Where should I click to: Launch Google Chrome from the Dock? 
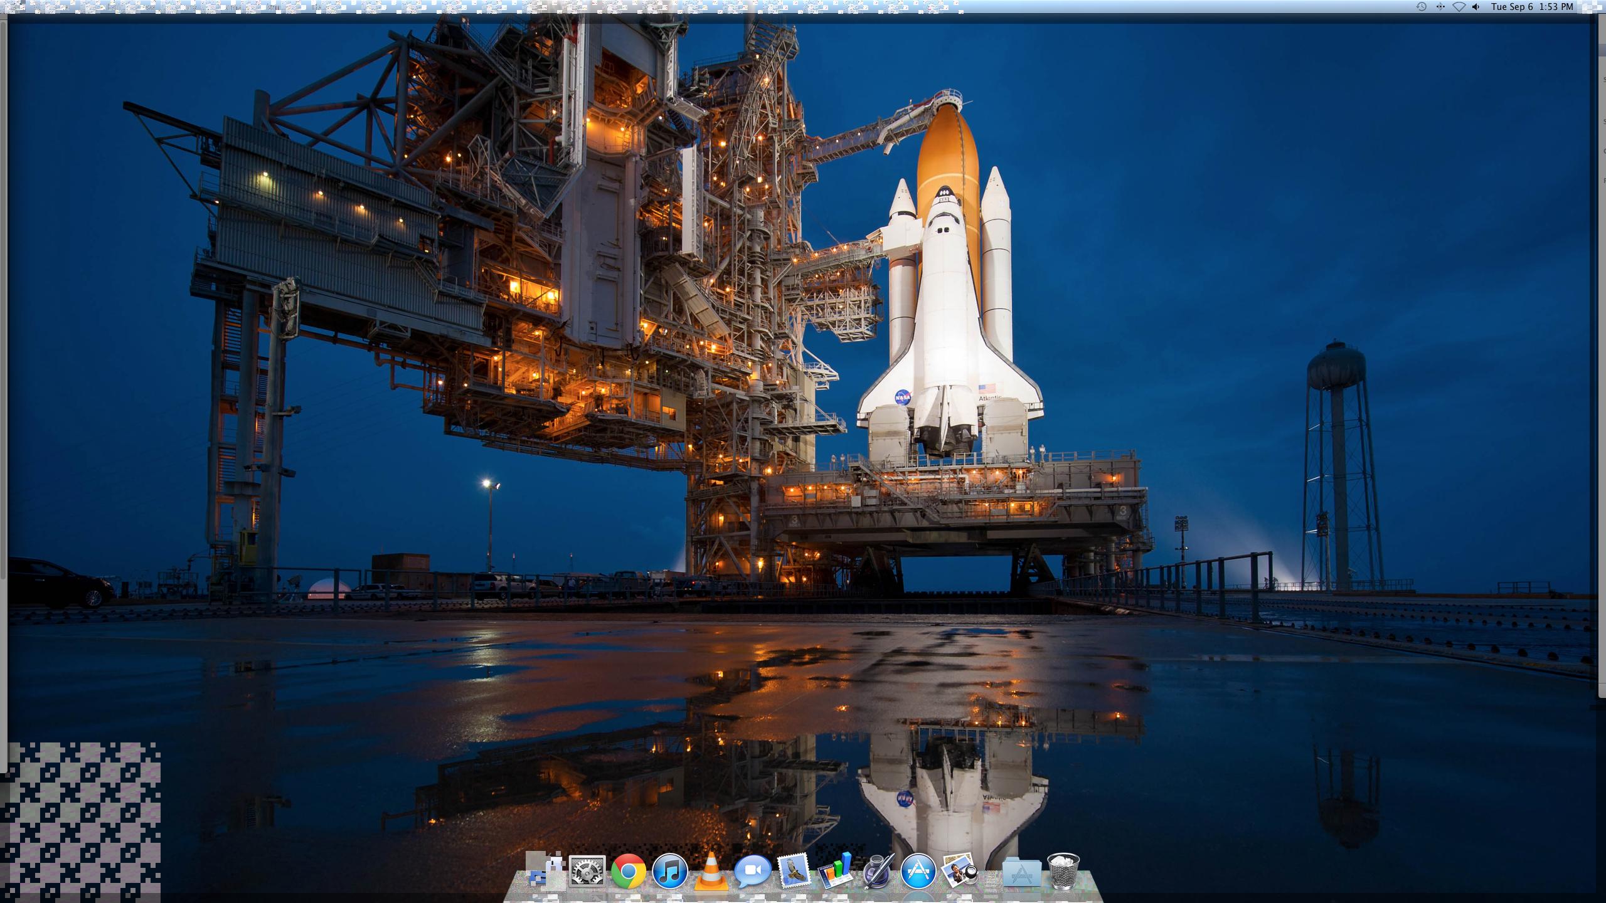pos(629,872)
